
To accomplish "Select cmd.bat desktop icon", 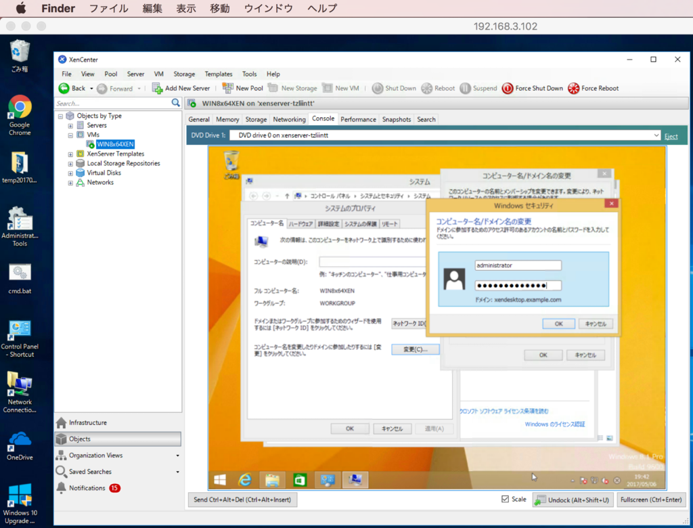I will tap(20, 279).
